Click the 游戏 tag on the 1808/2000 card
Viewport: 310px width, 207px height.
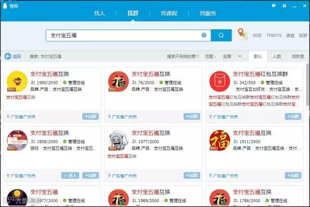(34, 148)
